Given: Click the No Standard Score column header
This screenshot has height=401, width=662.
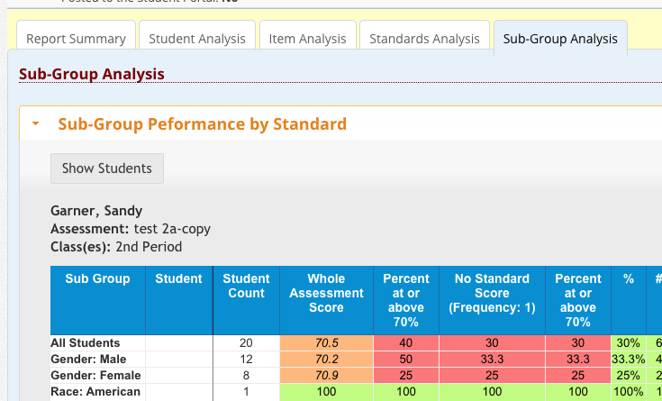Looking at the screenshot, I should point(491,293).
